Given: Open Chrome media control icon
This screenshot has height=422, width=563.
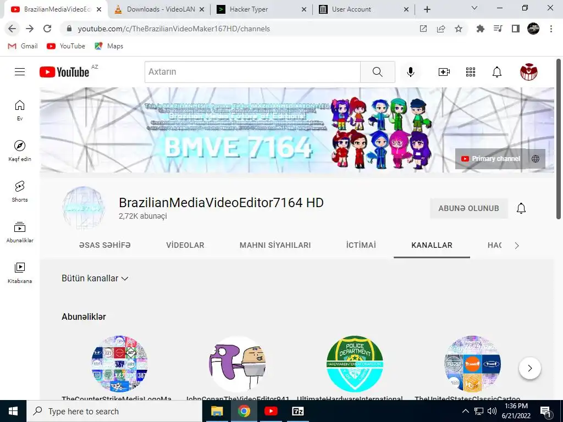Looking at the screenshot, I should tap(498, 29).
